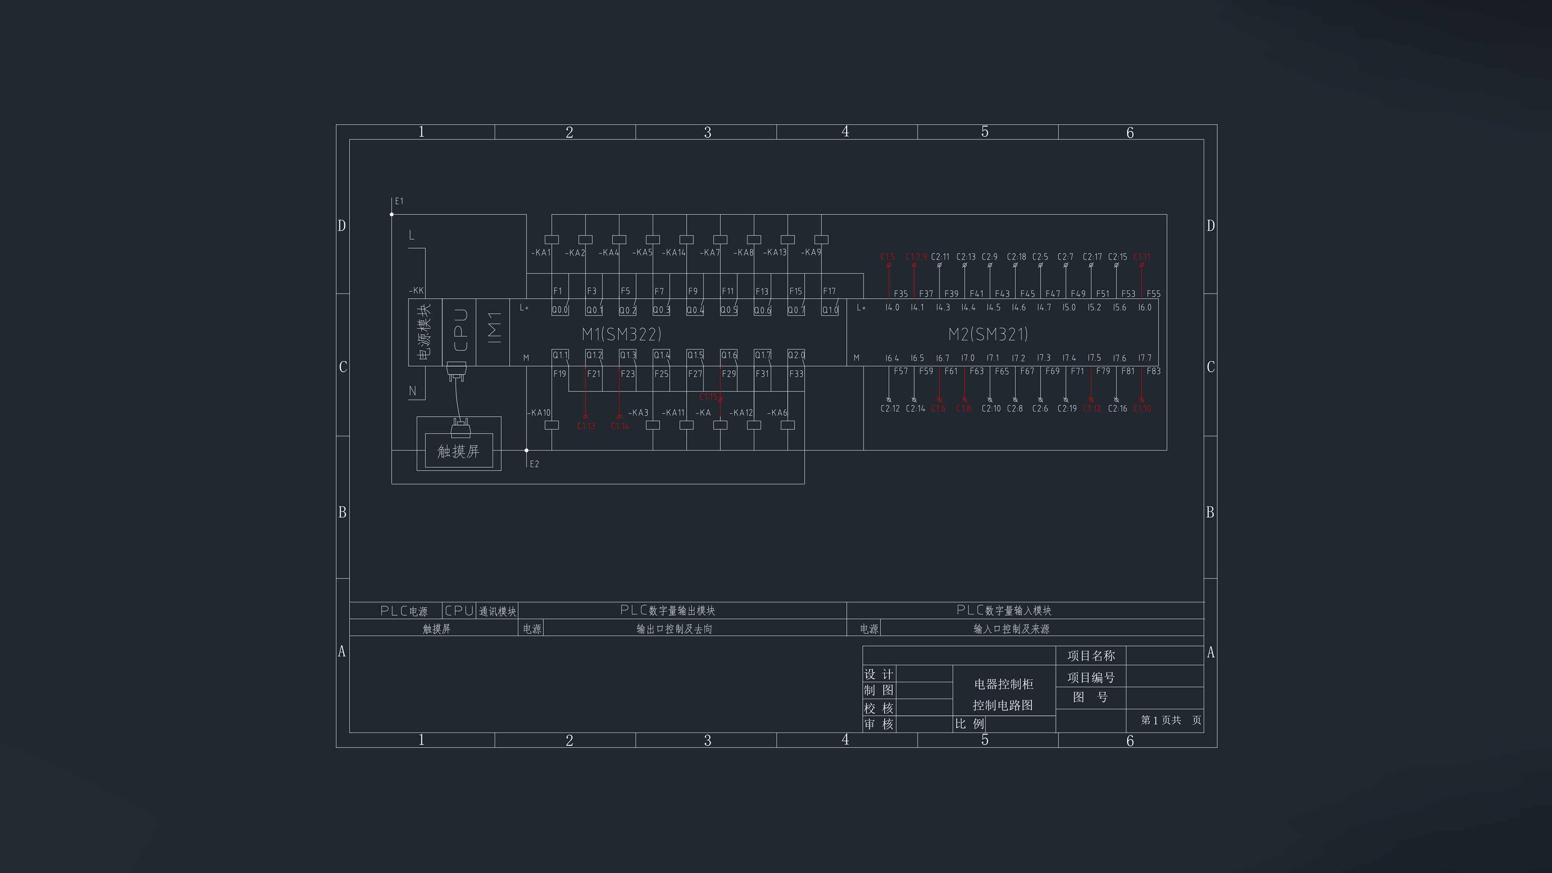The image size is (1552, 873).
Task: Pick the C2:19 terminal label
Action: coord(1067,409)
